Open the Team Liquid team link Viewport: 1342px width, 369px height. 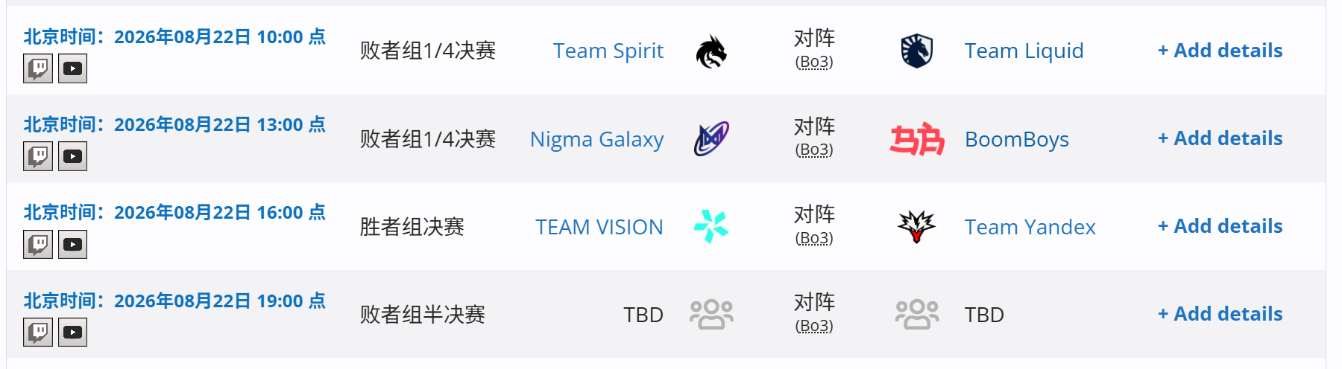[1024, 51]
